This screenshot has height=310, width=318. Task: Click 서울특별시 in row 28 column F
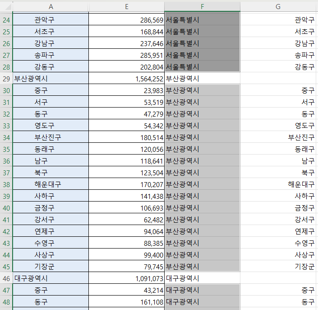(x=183, y=67)
